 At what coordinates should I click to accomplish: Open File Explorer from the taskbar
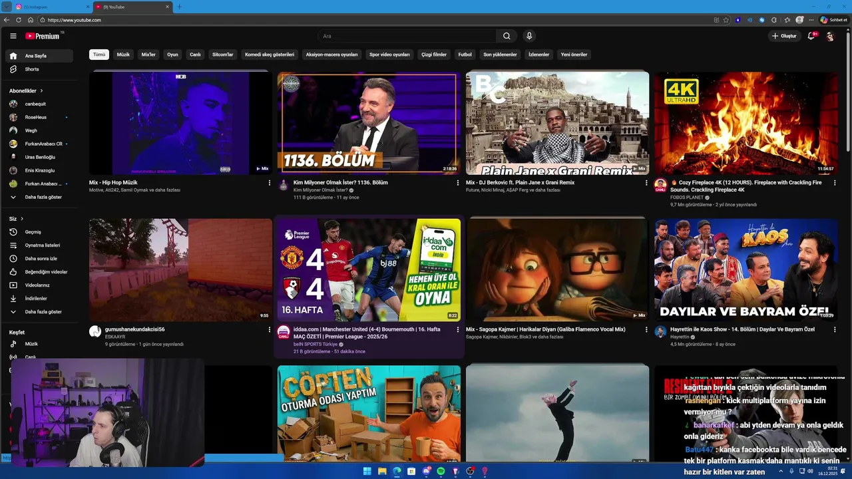tap(382, 471)
